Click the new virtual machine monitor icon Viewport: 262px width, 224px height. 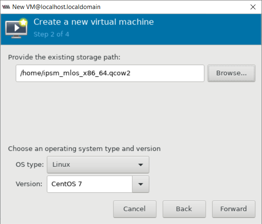[x=16, y=28]
